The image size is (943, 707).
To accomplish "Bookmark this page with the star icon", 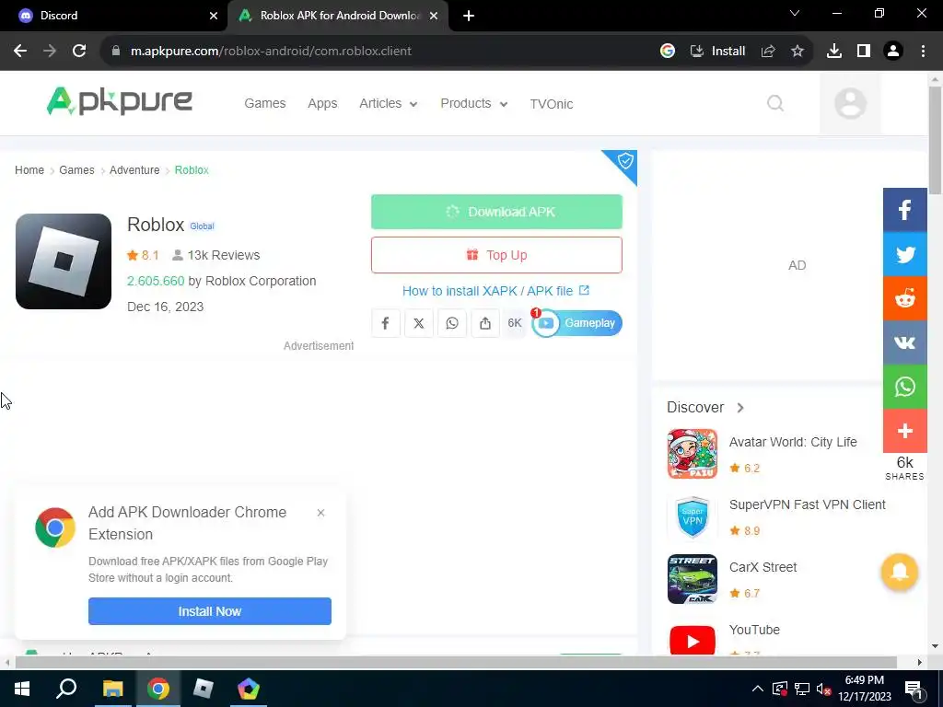I will click(x=797, y=52).
